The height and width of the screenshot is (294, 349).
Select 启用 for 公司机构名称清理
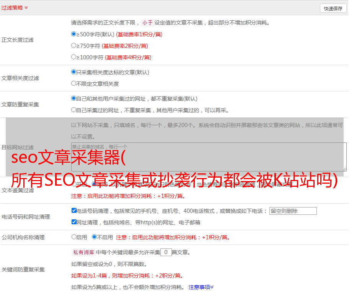click(74, 237)
